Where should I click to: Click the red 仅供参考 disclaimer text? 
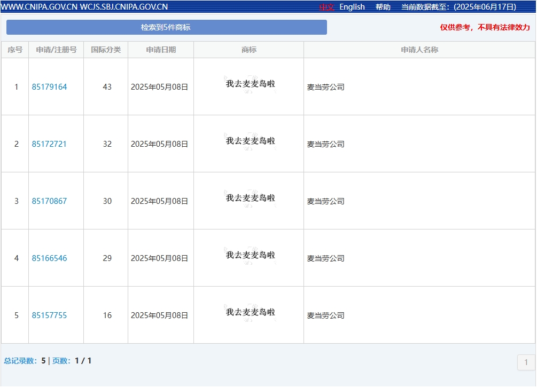[485, 27]
